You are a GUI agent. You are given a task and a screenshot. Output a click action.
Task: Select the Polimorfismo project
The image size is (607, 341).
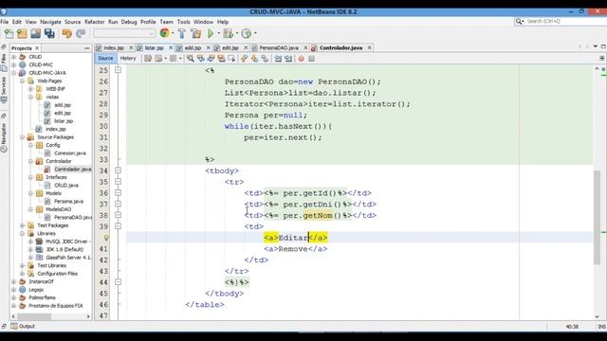pyautogui.click(x=42, y=297)
